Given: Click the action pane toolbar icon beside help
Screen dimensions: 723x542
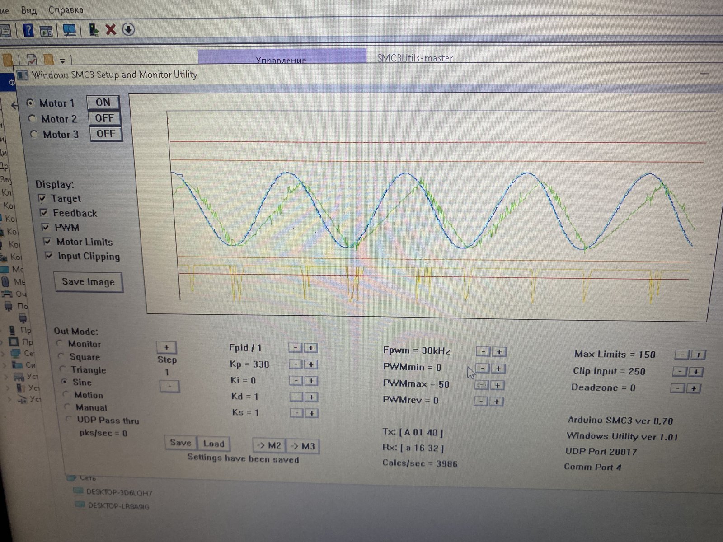Looking at the screenshot, I should tap(46, 31).
